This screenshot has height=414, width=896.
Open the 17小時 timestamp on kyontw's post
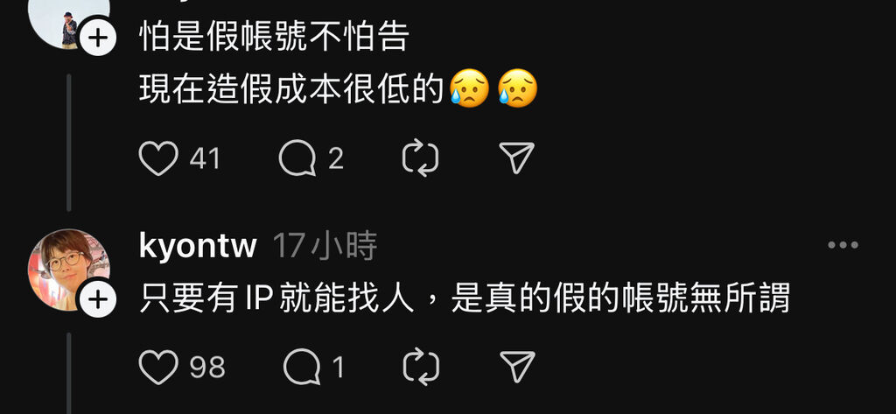[325, 247]
